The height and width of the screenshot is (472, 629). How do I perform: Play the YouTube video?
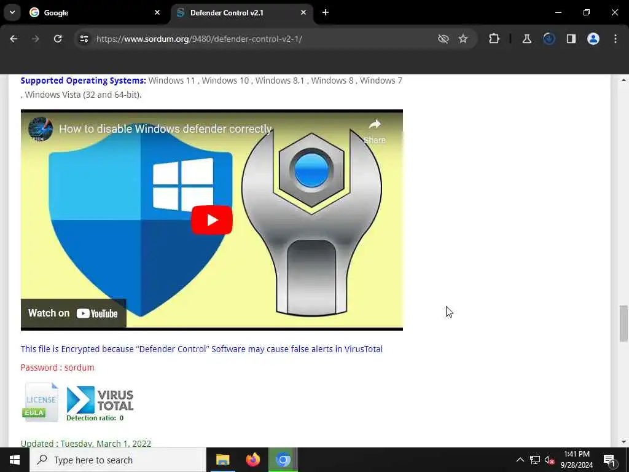212,220
